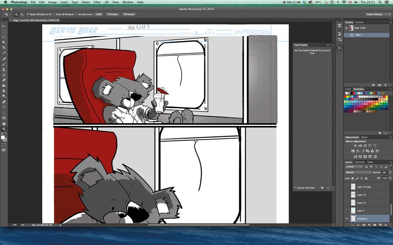Switch to the Paths tab

click(370, 162)
